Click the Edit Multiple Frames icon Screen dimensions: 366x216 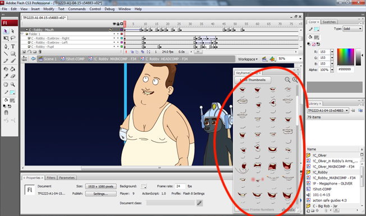click(x=143, y=52)
